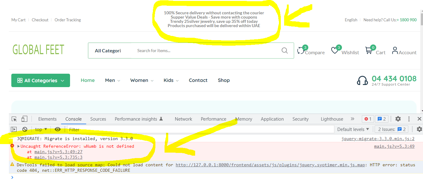Click the Account person icon

tap(395, 50)
